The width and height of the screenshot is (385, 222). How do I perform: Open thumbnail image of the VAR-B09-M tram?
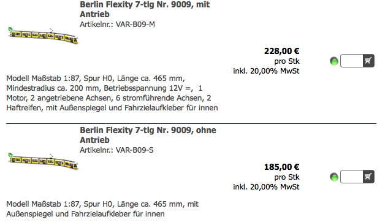pos(43,36)
